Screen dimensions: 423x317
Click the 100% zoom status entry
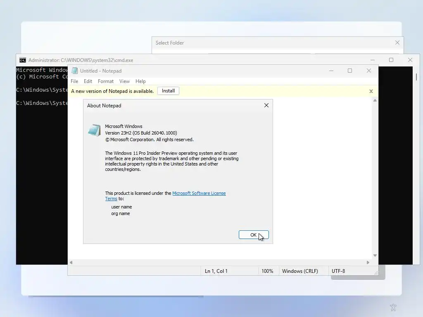(267, 271)
